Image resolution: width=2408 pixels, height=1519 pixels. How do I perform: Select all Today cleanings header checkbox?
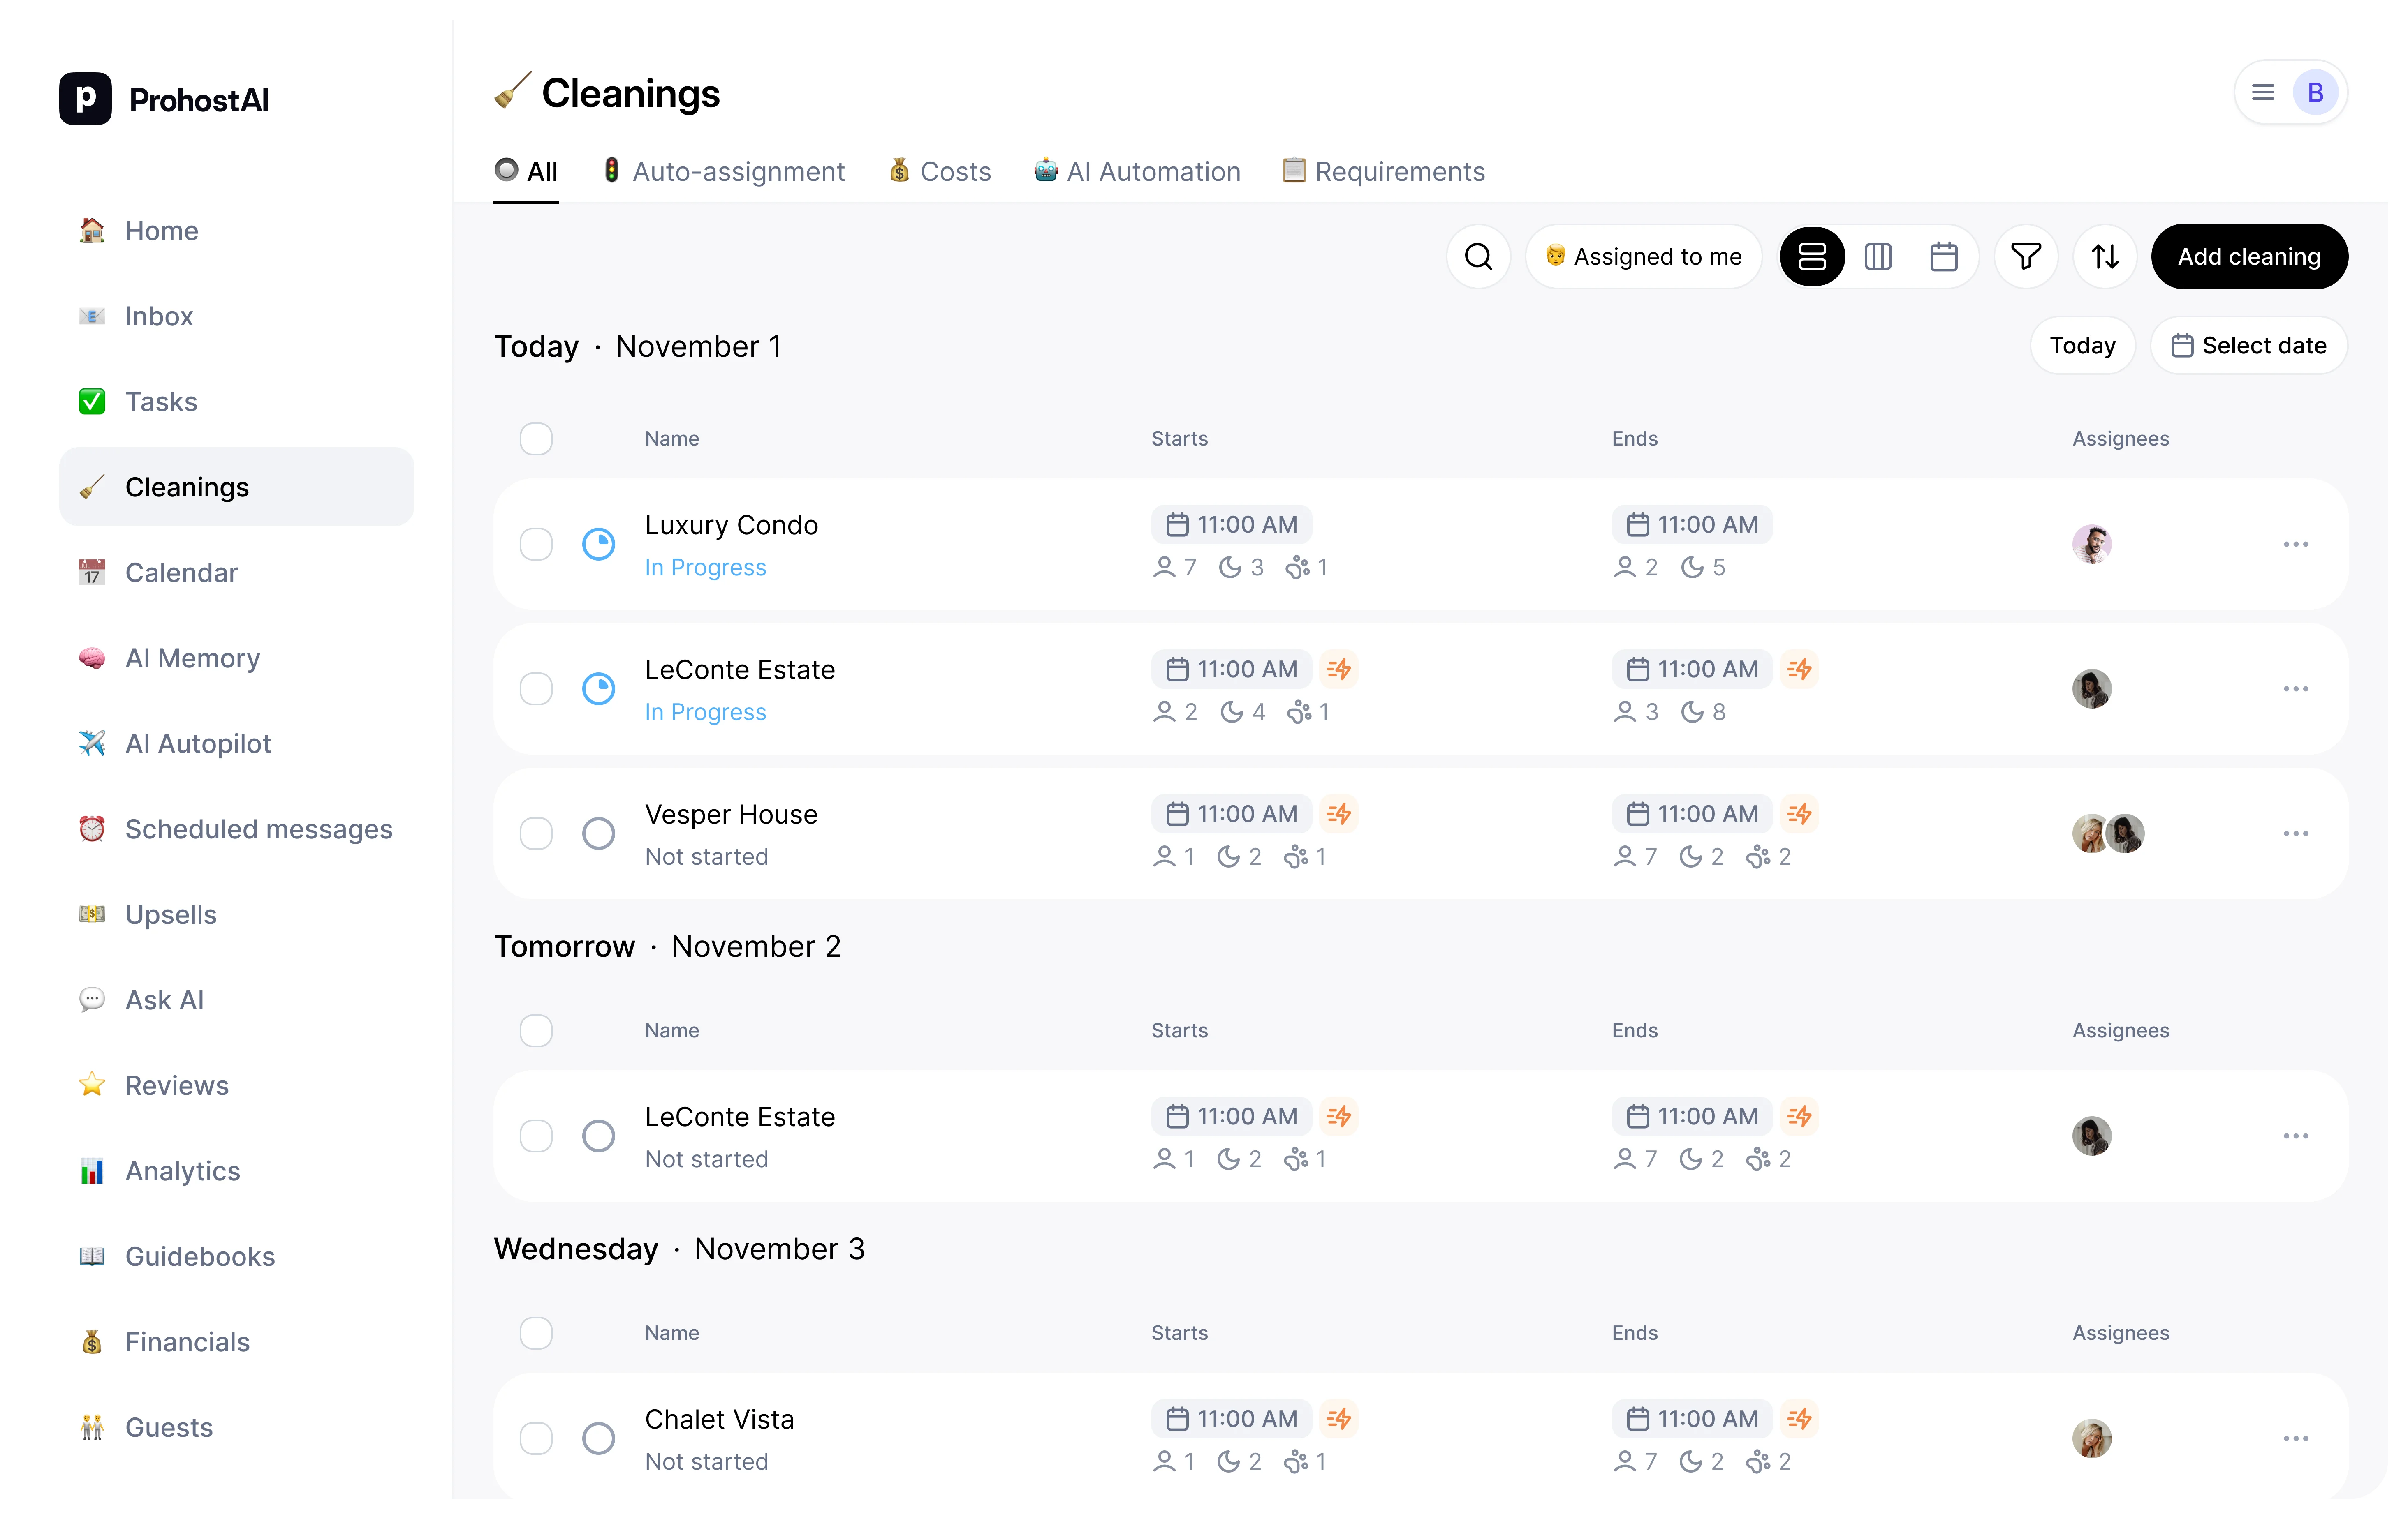[x=536, y=439]
